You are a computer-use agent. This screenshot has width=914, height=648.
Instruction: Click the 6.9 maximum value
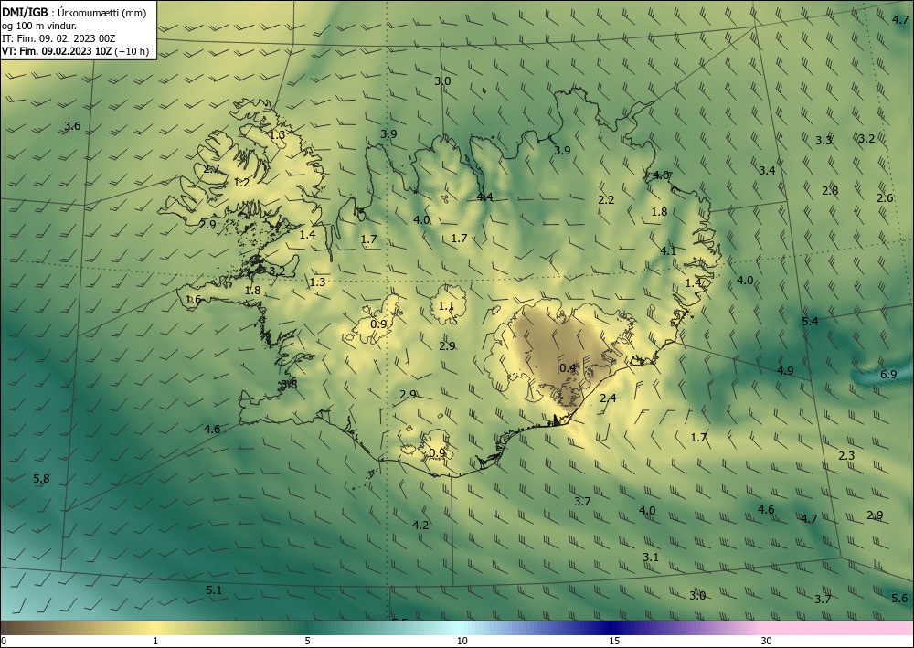[888, 375]
